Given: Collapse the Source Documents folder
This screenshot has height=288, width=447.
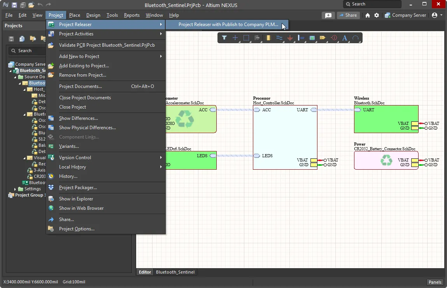Looking at the screenshot, I should tap(15, 77).
